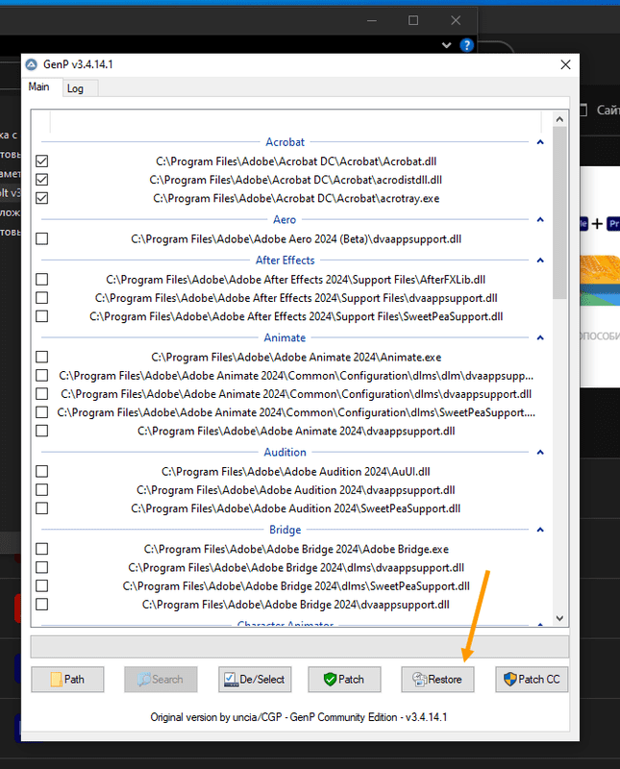Collapse the After Effects group arrow
The width and height of the screenshot is (620, 769).
pos(540,260)
